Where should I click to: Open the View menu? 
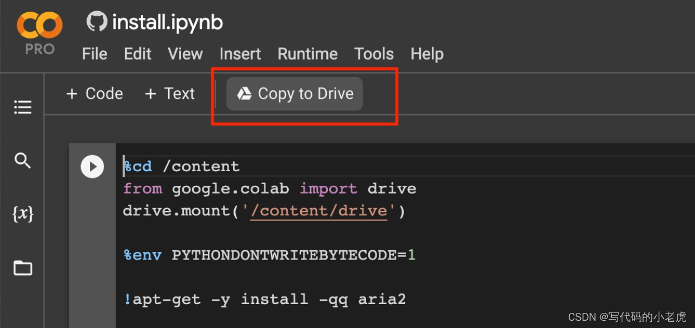tap(185, 54)
